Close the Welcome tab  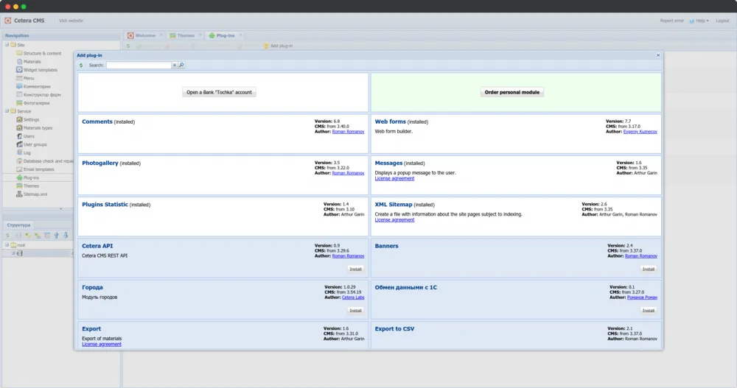[x=161, y=35]
